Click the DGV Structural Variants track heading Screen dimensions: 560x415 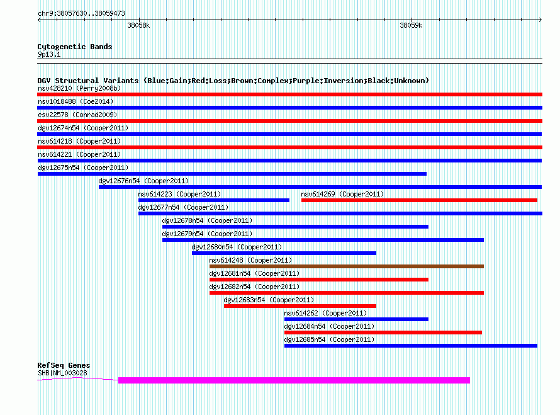pos(233,81)
